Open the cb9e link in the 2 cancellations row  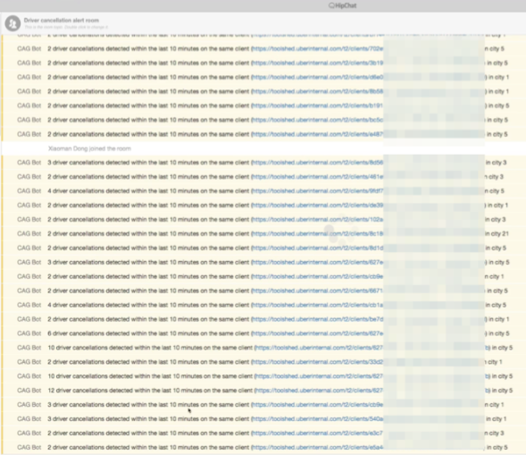(x=318, y=277)
